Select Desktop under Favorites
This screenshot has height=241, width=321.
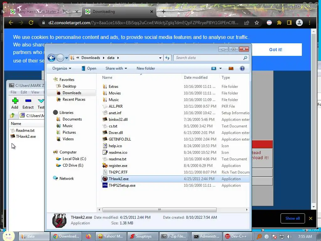(x=69, y=86)
